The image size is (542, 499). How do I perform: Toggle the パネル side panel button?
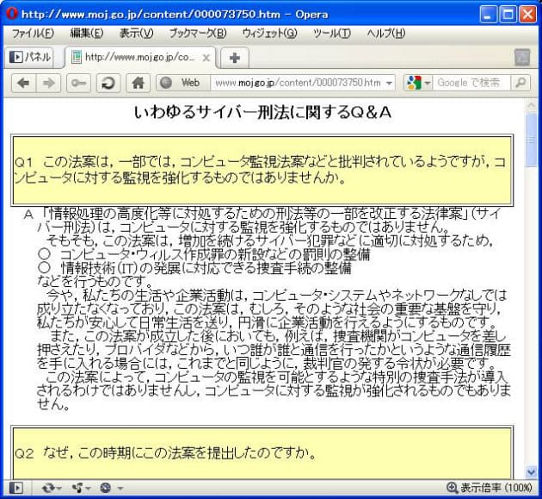coord(30,57)
